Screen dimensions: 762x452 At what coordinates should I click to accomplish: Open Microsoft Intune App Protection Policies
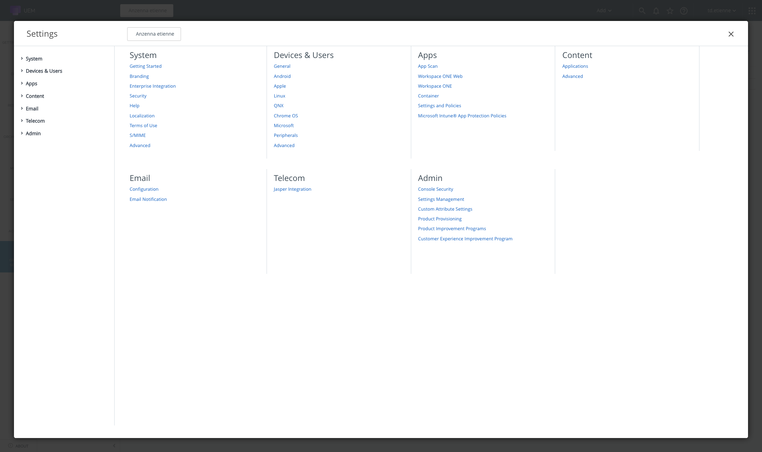pyautogui.click(x=462, y=116)
